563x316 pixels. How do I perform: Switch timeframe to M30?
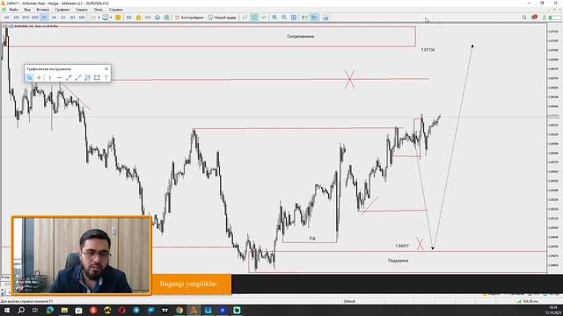[35, 18]
